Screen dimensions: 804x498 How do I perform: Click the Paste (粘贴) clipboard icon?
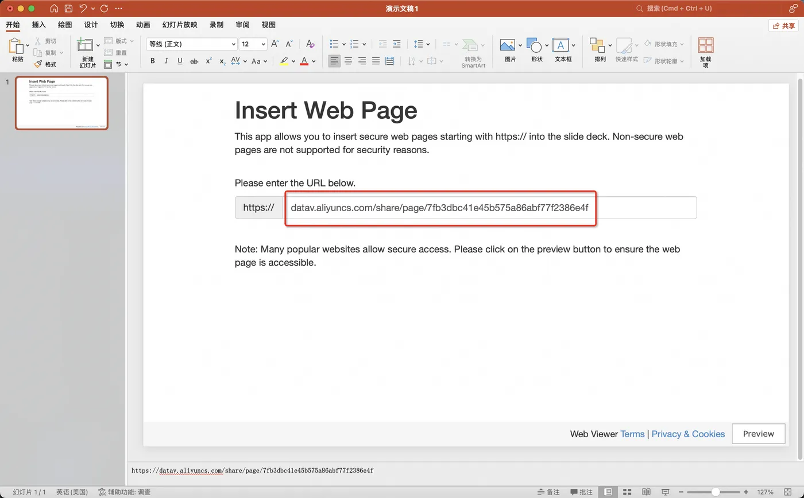pos(17,46)
